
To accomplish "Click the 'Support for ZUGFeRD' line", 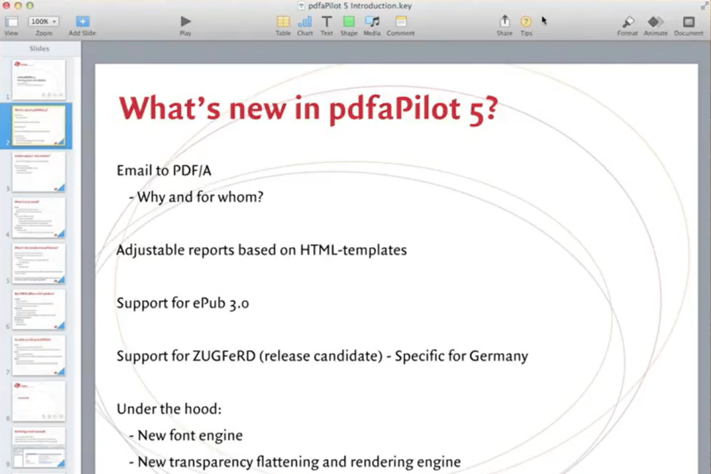I will point(322,356).
